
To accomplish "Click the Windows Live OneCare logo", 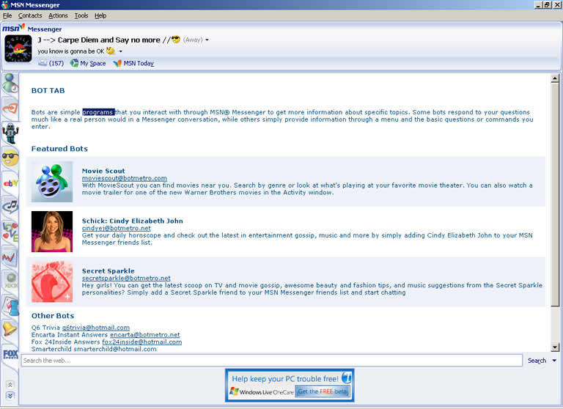I will point(261,391).
